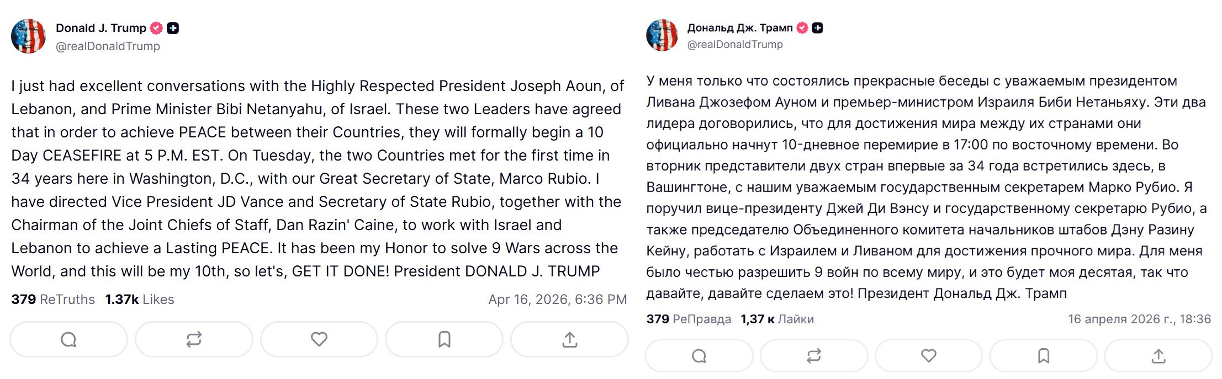Share the Russian post with the upload icon
The height and width of the screenshot is (379, 1222).
(x=1158, y=356)
